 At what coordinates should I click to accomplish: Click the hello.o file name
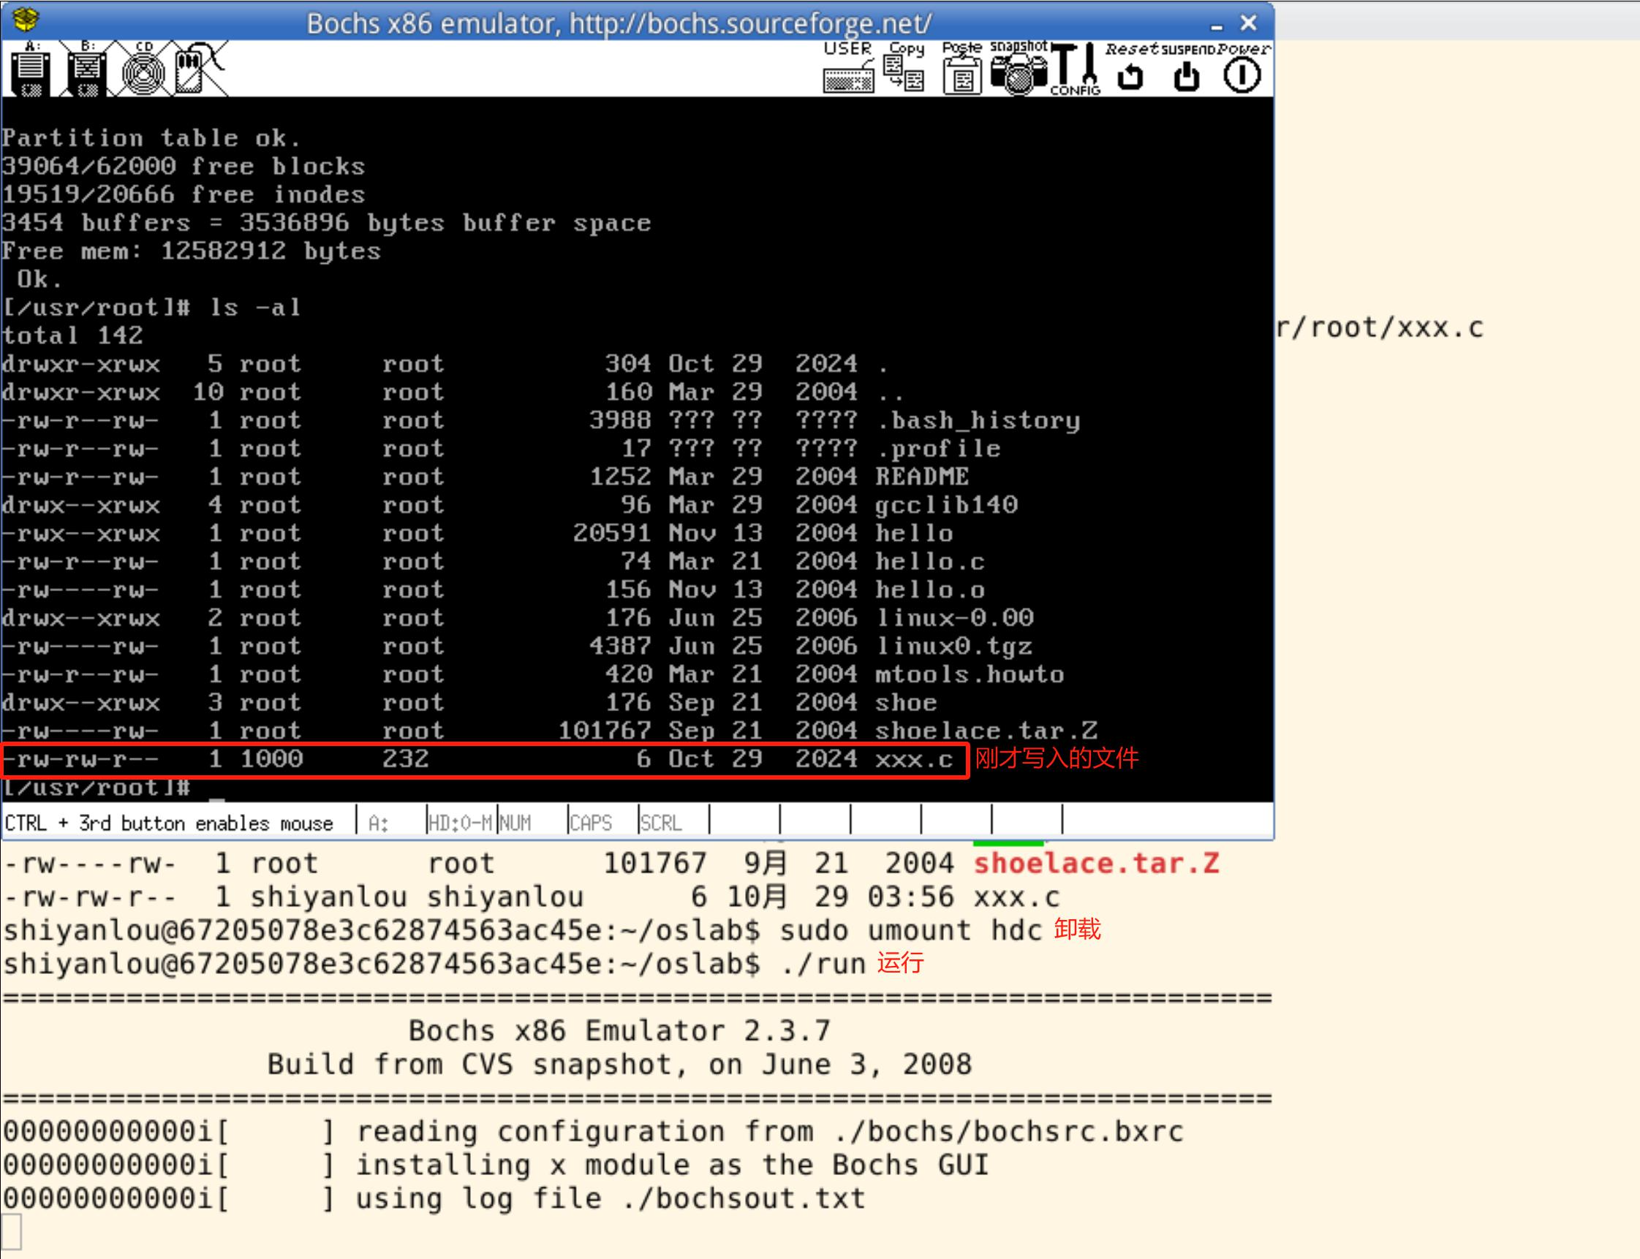point(930,590)
